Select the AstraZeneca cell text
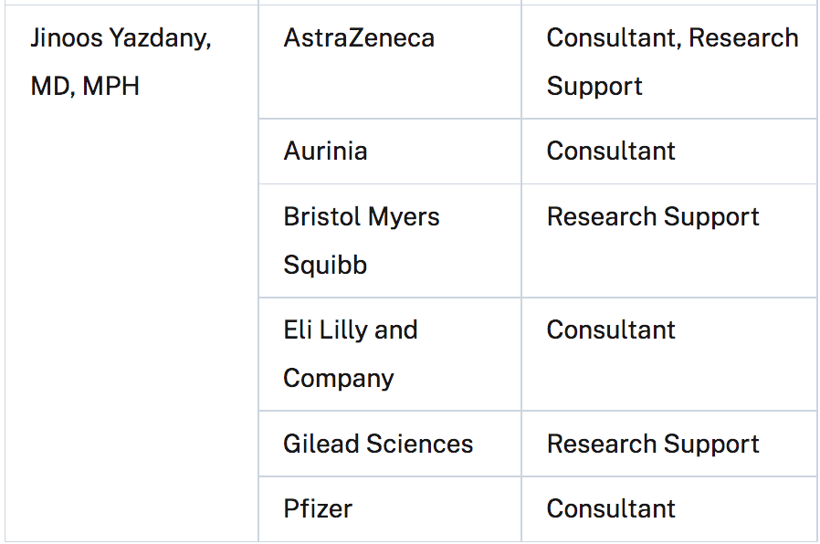820x544 pixels. 359,38
